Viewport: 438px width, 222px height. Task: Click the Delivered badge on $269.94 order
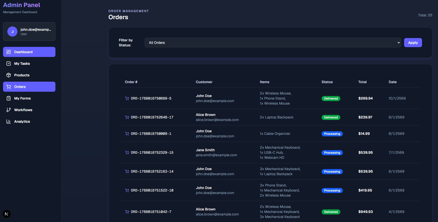coord(331,99)
